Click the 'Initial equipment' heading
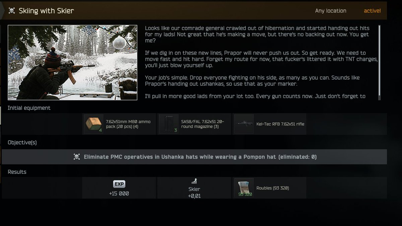 [x=29, y=108]
